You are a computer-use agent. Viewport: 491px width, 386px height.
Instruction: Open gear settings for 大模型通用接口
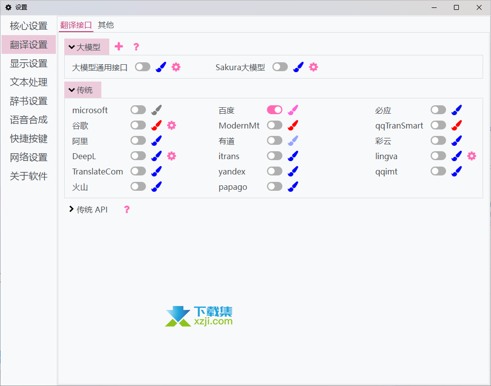176,67
